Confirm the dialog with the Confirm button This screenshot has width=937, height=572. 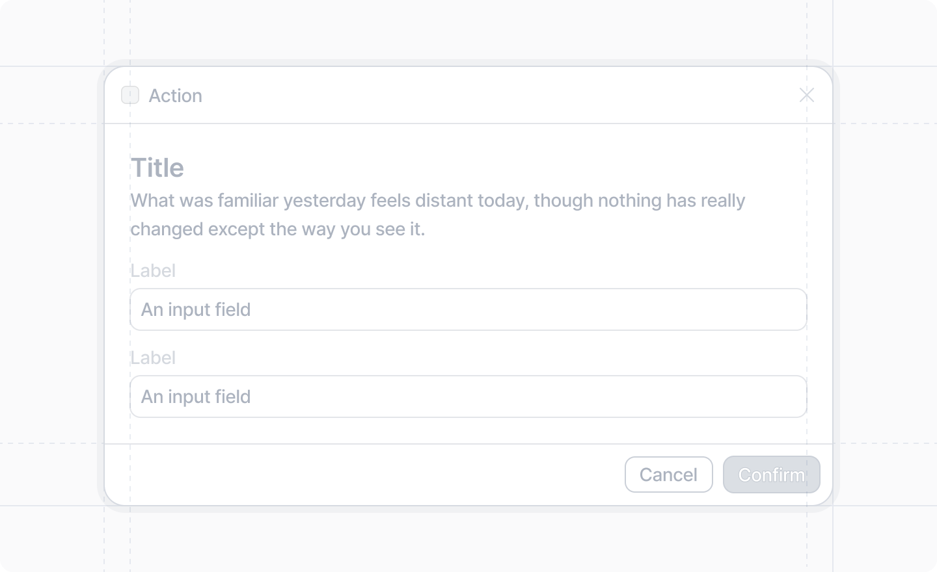point(772,474)
